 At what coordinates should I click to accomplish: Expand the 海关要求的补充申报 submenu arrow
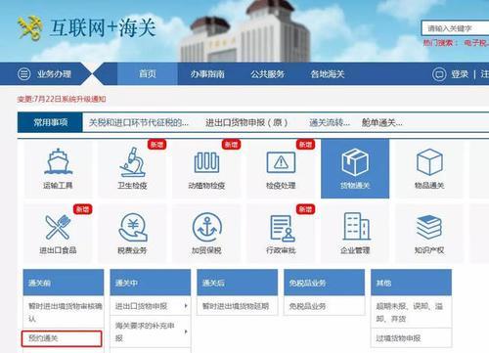coord(186,331)
